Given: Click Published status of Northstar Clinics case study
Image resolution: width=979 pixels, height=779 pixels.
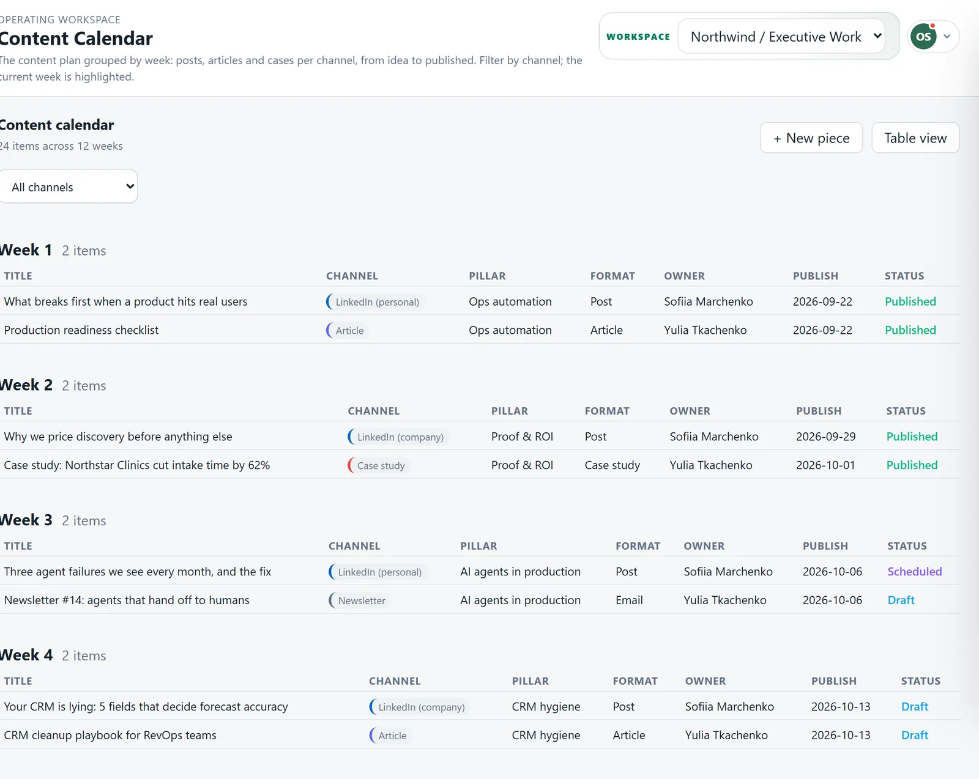Looking at the screenshot, I should pos(912,465).
